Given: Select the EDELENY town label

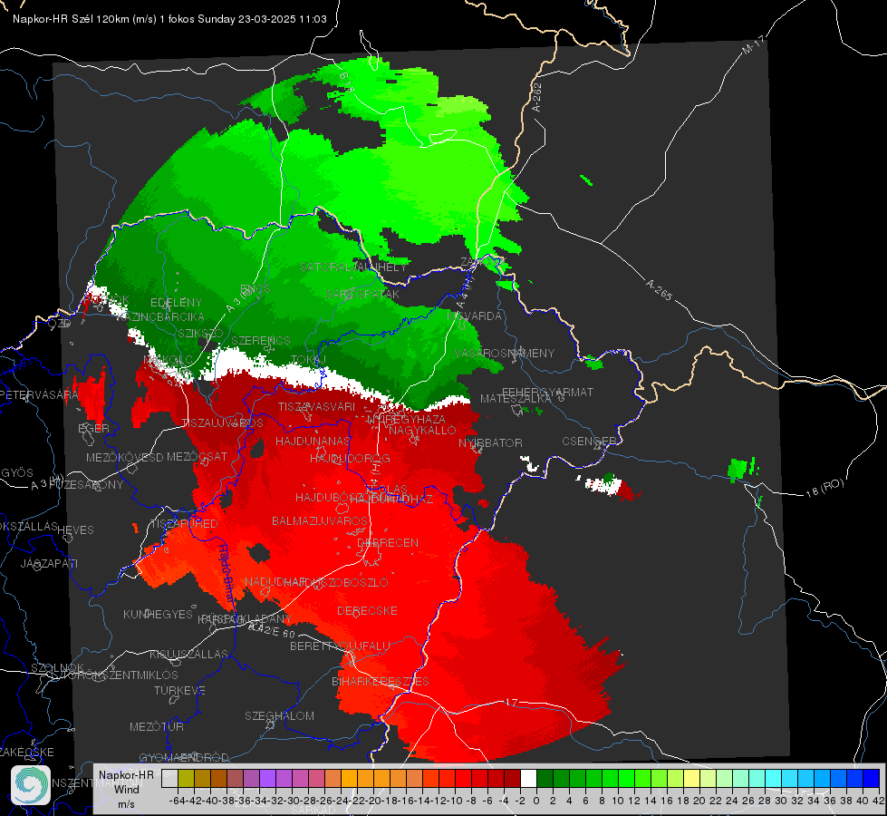Looking at the screenshot, I should pos(176,303).
